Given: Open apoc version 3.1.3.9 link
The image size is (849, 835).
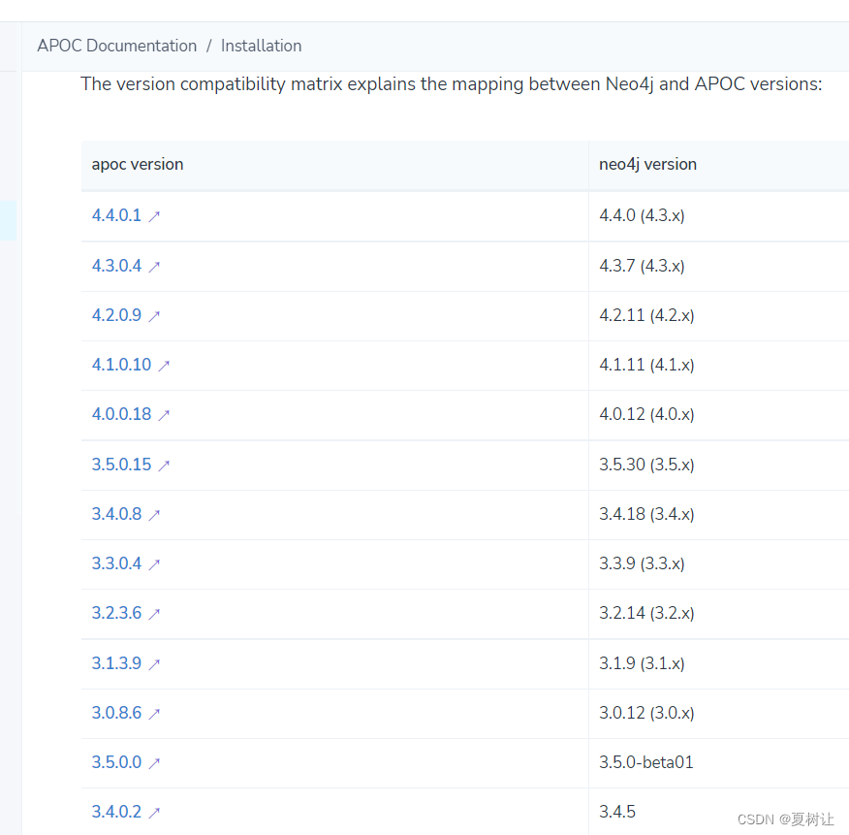Looking at the screenshot, I should pyautogui.click(x=116, y=663).
